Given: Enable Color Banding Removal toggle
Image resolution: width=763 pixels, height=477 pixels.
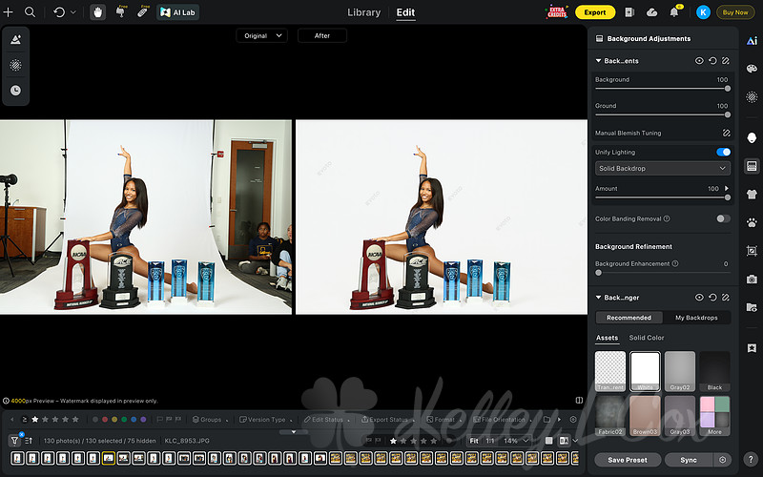Looking at the screenshot, I should tap(723, 218).
